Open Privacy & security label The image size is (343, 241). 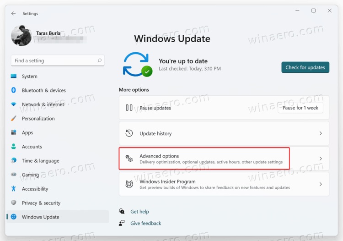click(41, 203)
